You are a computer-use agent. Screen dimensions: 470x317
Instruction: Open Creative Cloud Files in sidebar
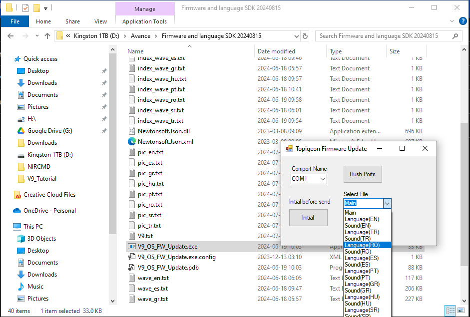(x=49, y=195)
